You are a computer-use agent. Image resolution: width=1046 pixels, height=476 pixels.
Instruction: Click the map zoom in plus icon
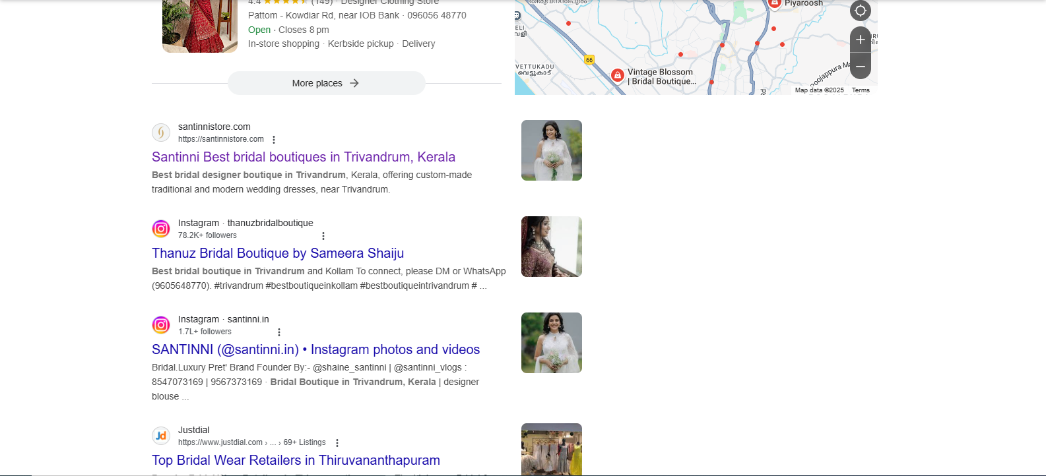click(x=861, y=40)
